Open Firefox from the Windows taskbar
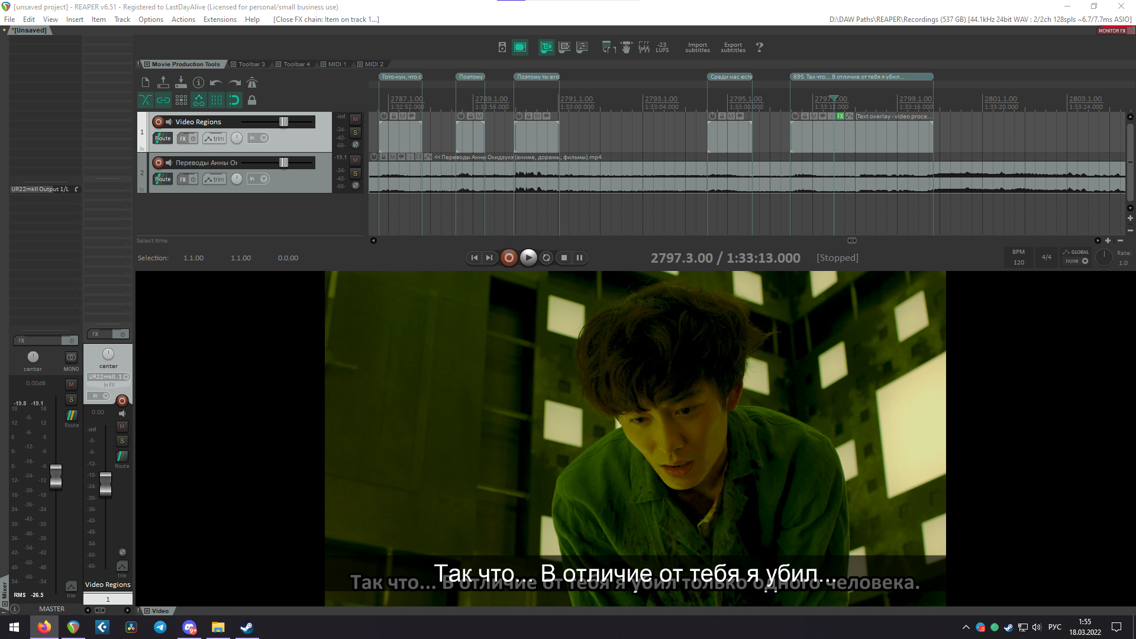The image size is (1136, 639). tap(44, 627)
